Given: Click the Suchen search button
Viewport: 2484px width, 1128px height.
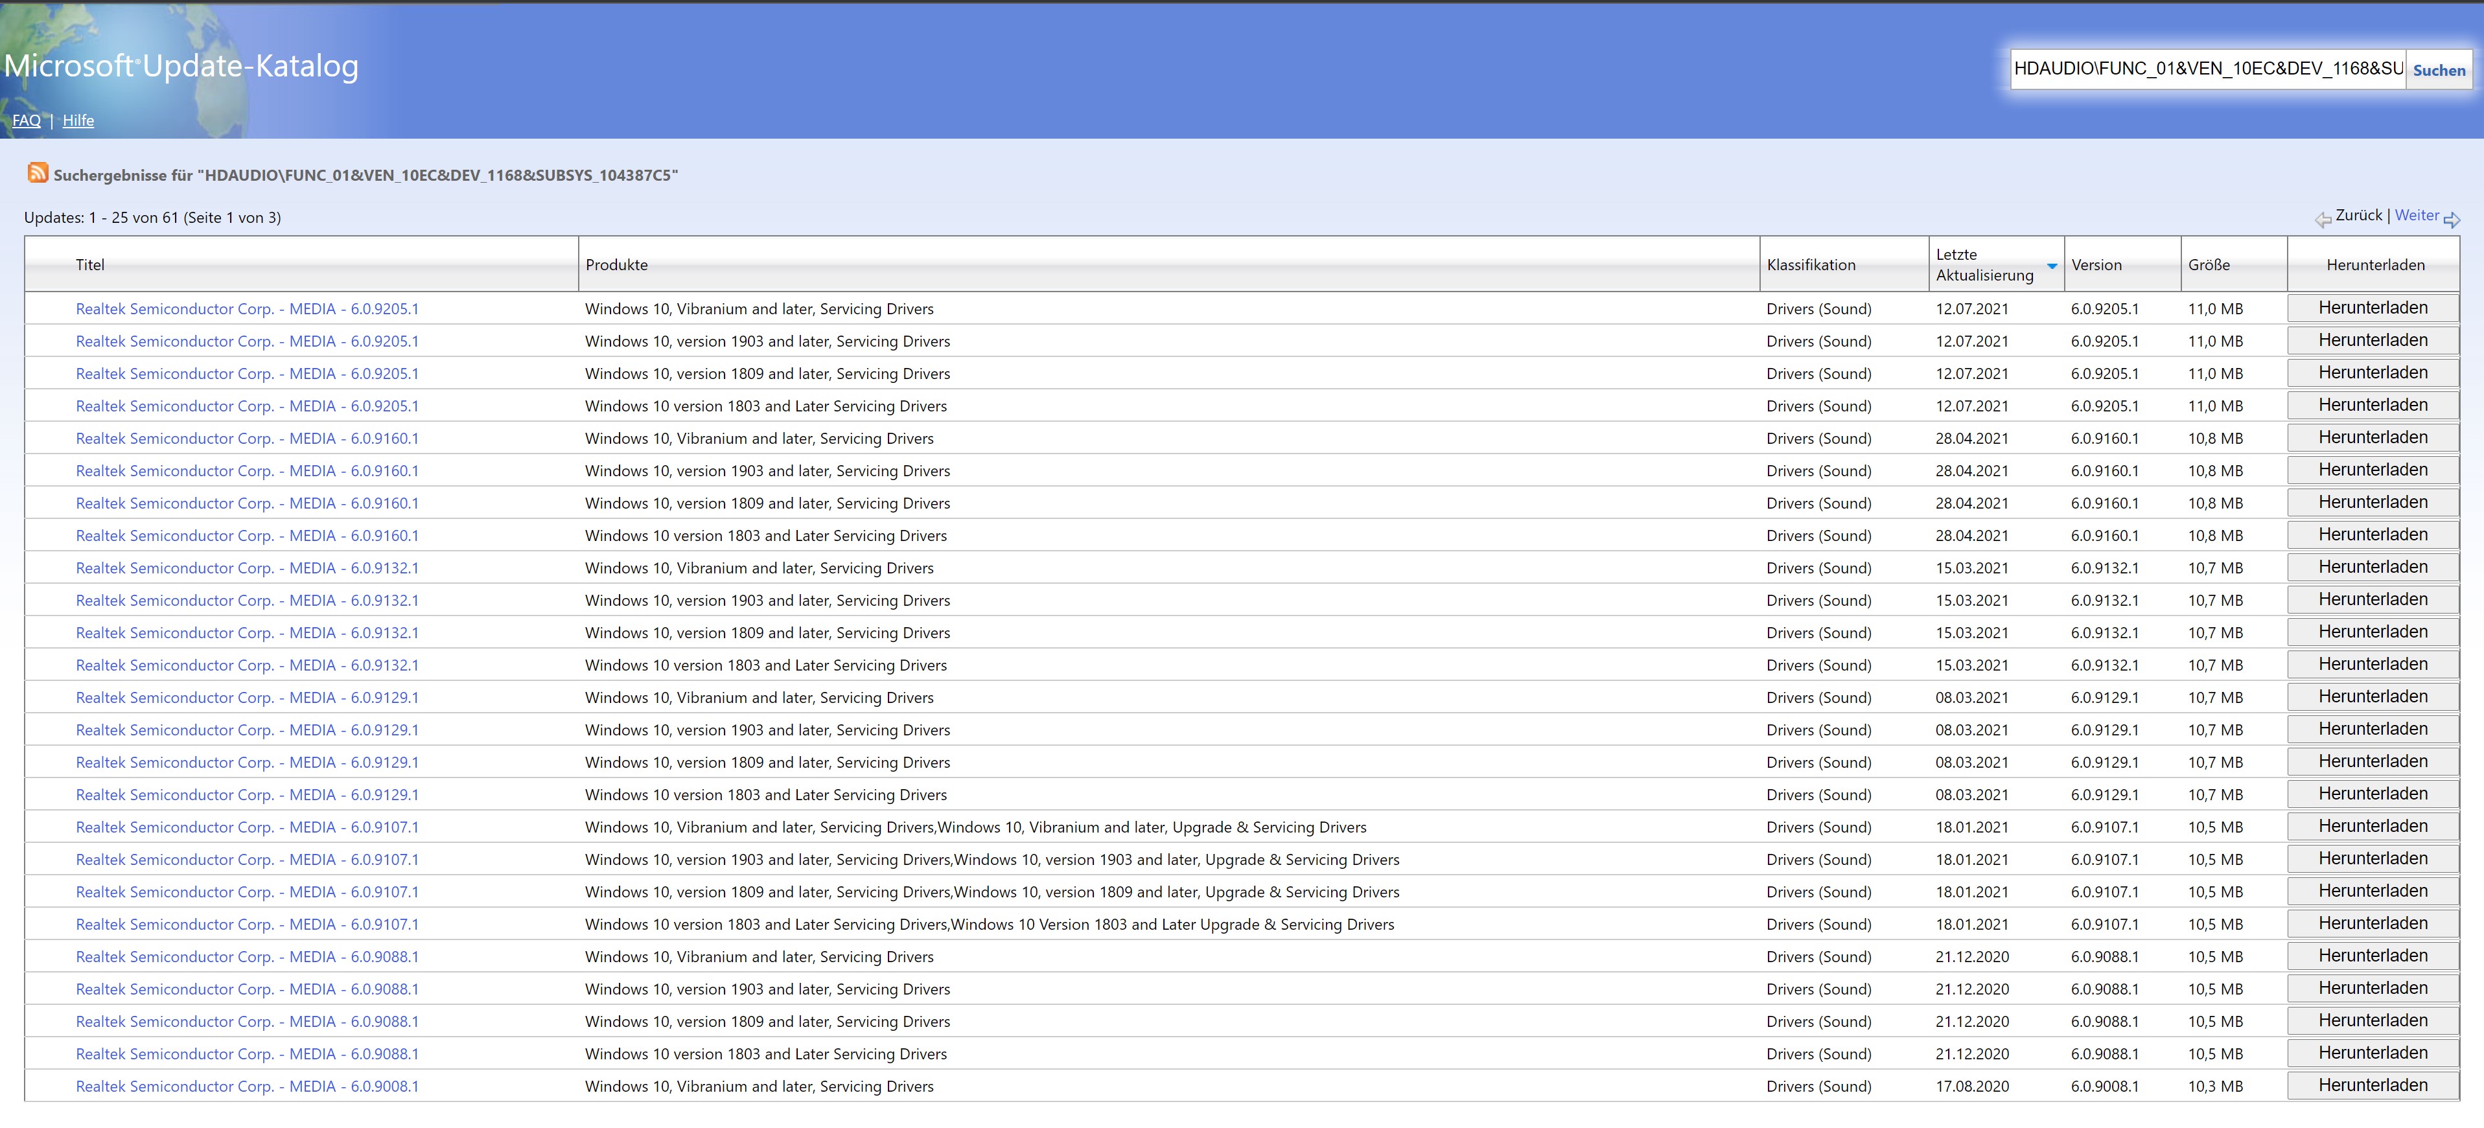Looking at the screenshot, I should click(x=2439, y=71).
